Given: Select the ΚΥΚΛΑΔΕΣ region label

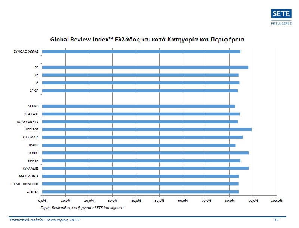Looking at the screenshot, I should (x=31, y=169).
